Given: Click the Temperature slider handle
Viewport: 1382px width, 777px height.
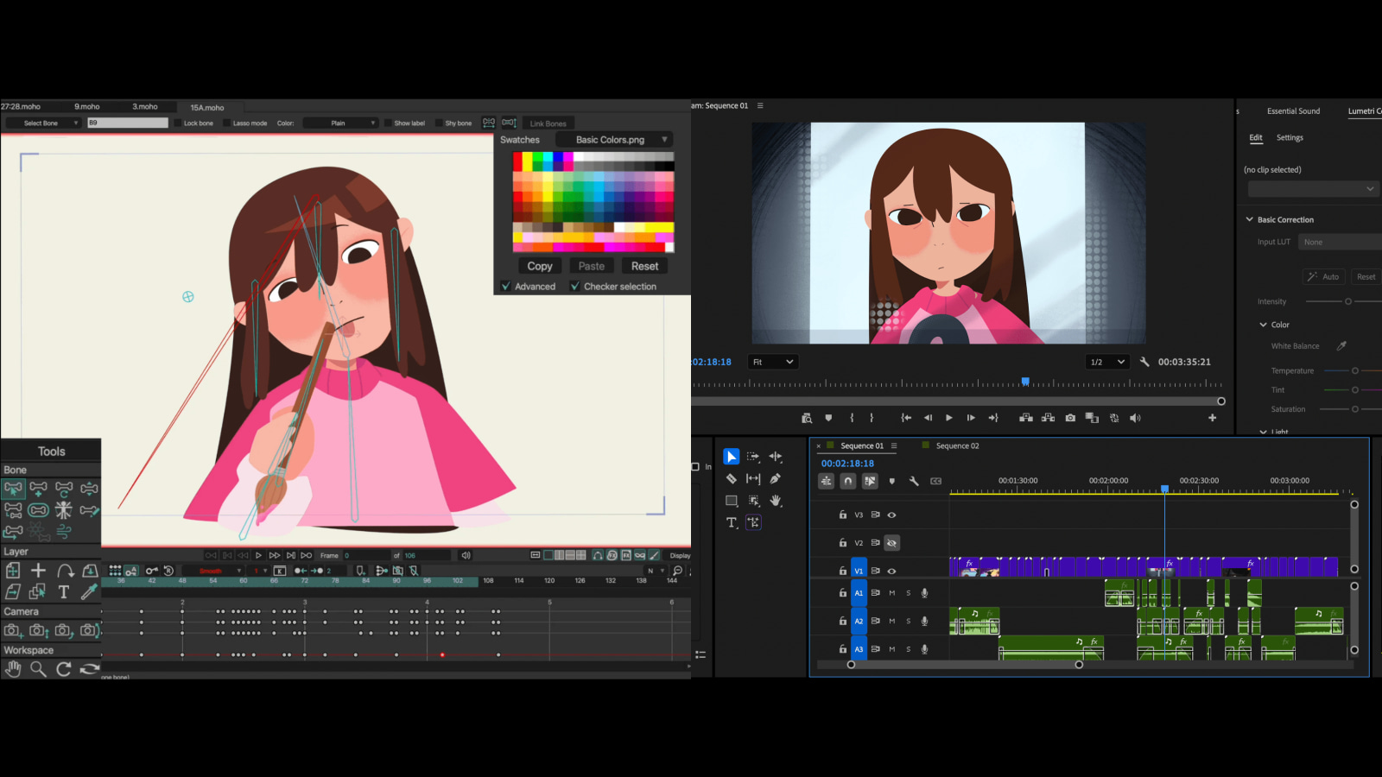Looking at the screenshot, I should point(1354,371).
